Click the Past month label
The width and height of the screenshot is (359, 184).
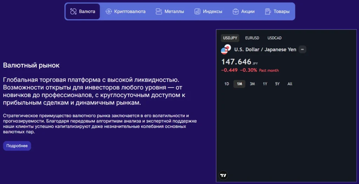pyautogui.click(x=269, y=70)
